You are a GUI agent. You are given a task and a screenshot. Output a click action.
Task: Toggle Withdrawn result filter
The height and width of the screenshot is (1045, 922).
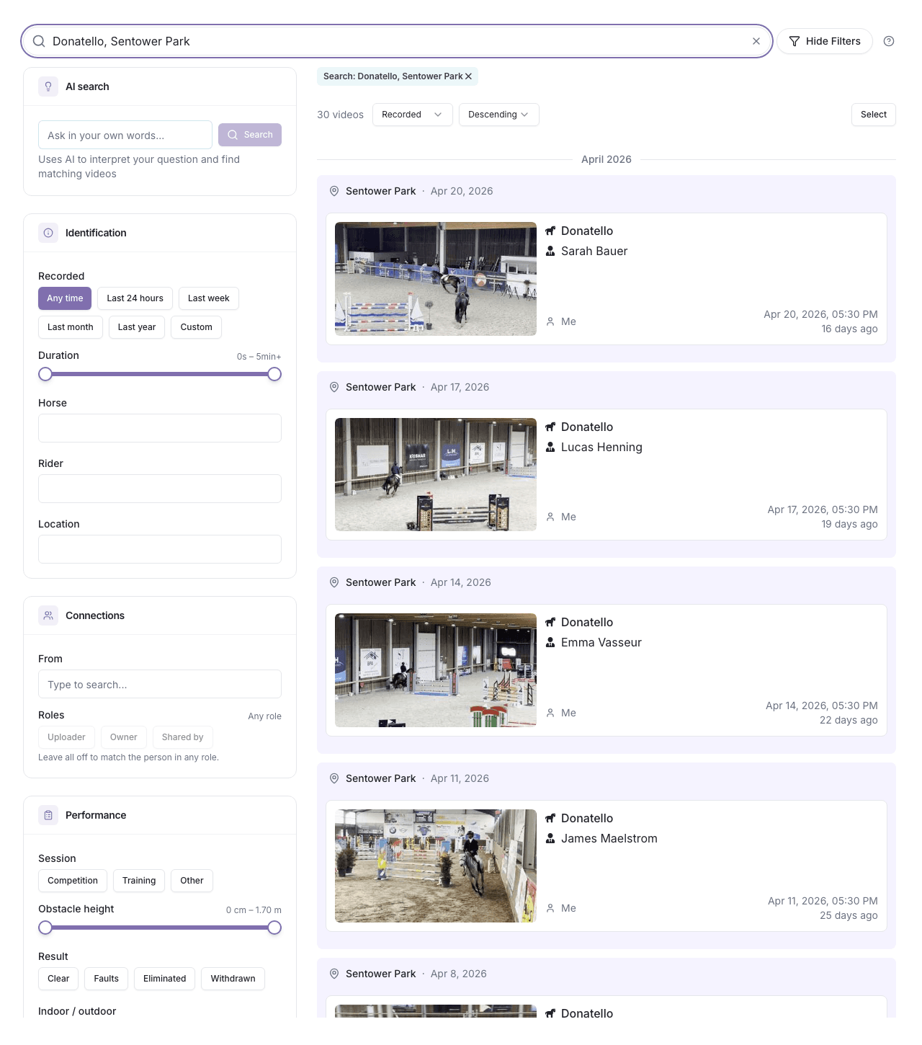tap(233, 979)
